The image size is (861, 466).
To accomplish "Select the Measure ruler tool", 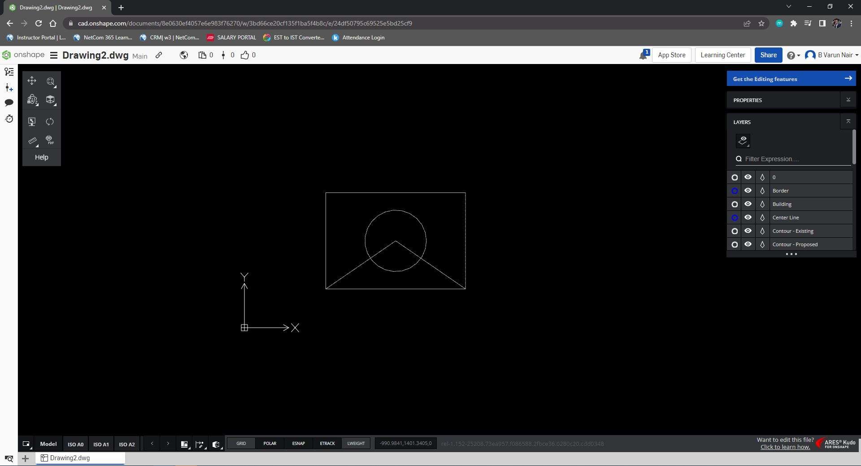I will [32, 141].
